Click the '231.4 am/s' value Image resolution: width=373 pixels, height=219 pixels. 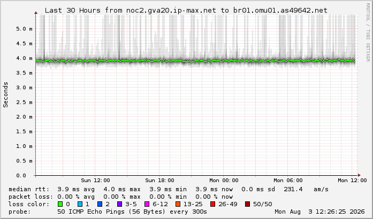(x=306, y=189)
